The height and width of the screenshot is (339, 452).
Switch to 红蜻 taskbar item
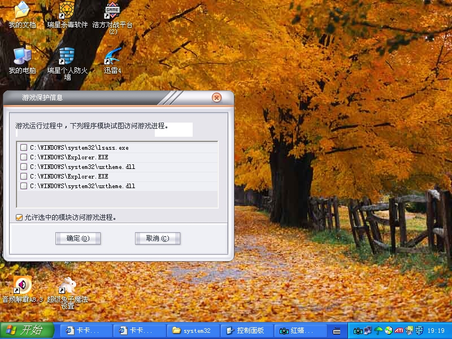(x=301, y=331)
